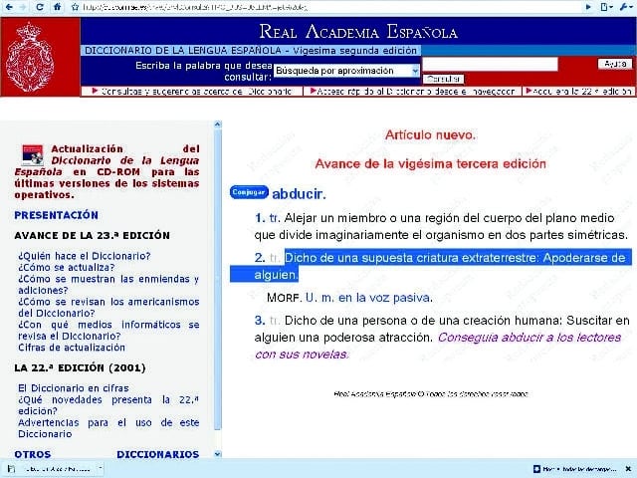
Task: Open the Búsqueda por aproximación dropdown
Action: click(346, 71)
